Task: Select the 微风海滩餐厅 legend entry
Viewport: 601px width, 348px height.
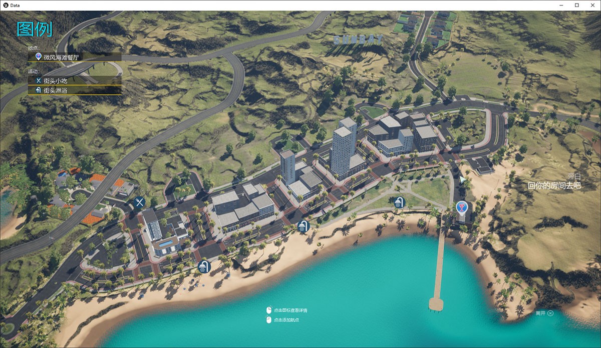Action: [x=61, y=57]
